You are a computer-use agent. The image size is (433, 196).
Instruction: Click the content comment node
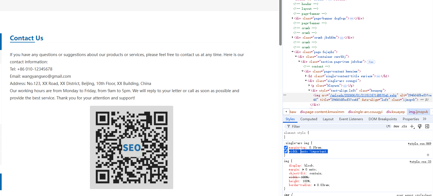[317, 66]
